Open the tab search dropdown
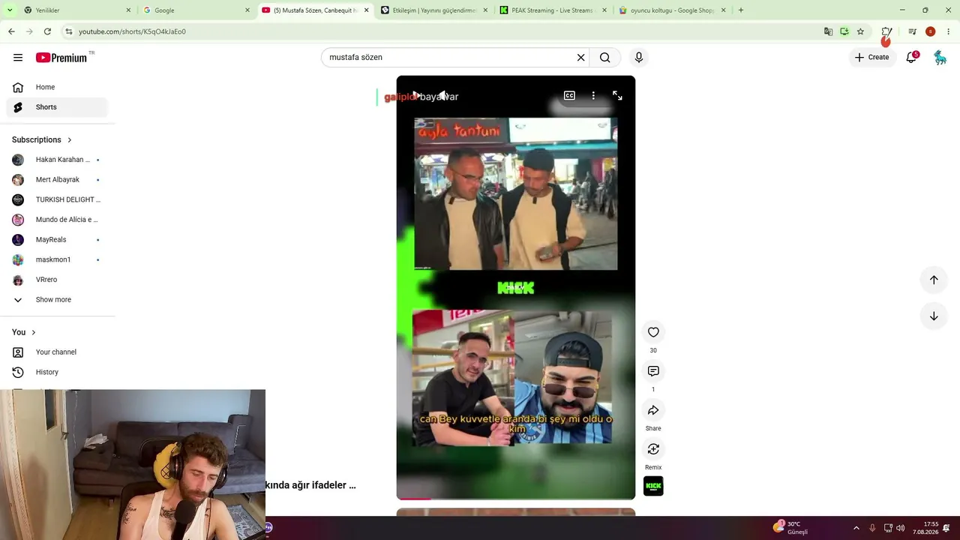The image size is (960, 540). coord(10,10)
